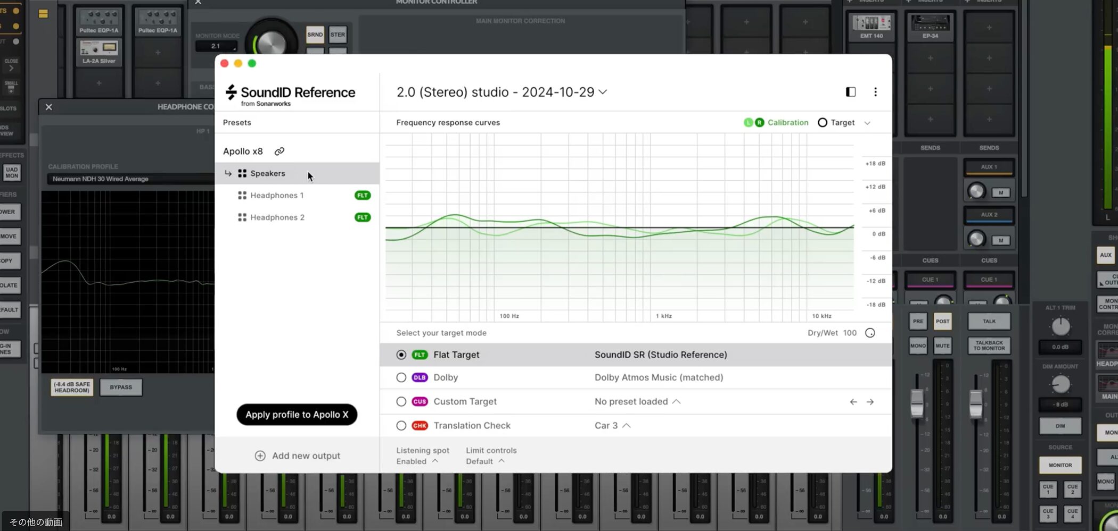Go to previous custom target preset arrow
Image resolution: width=1118 pixels, height=531 pixels.
tap(853, 402)
